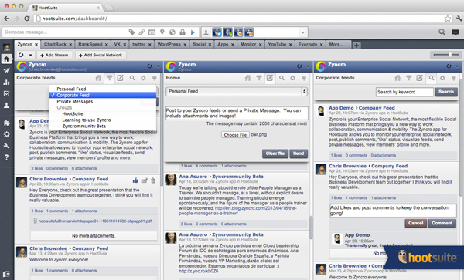This screenshot has width=464, height=280.
Task: Click Send button in middle stream
Action: 299,153
